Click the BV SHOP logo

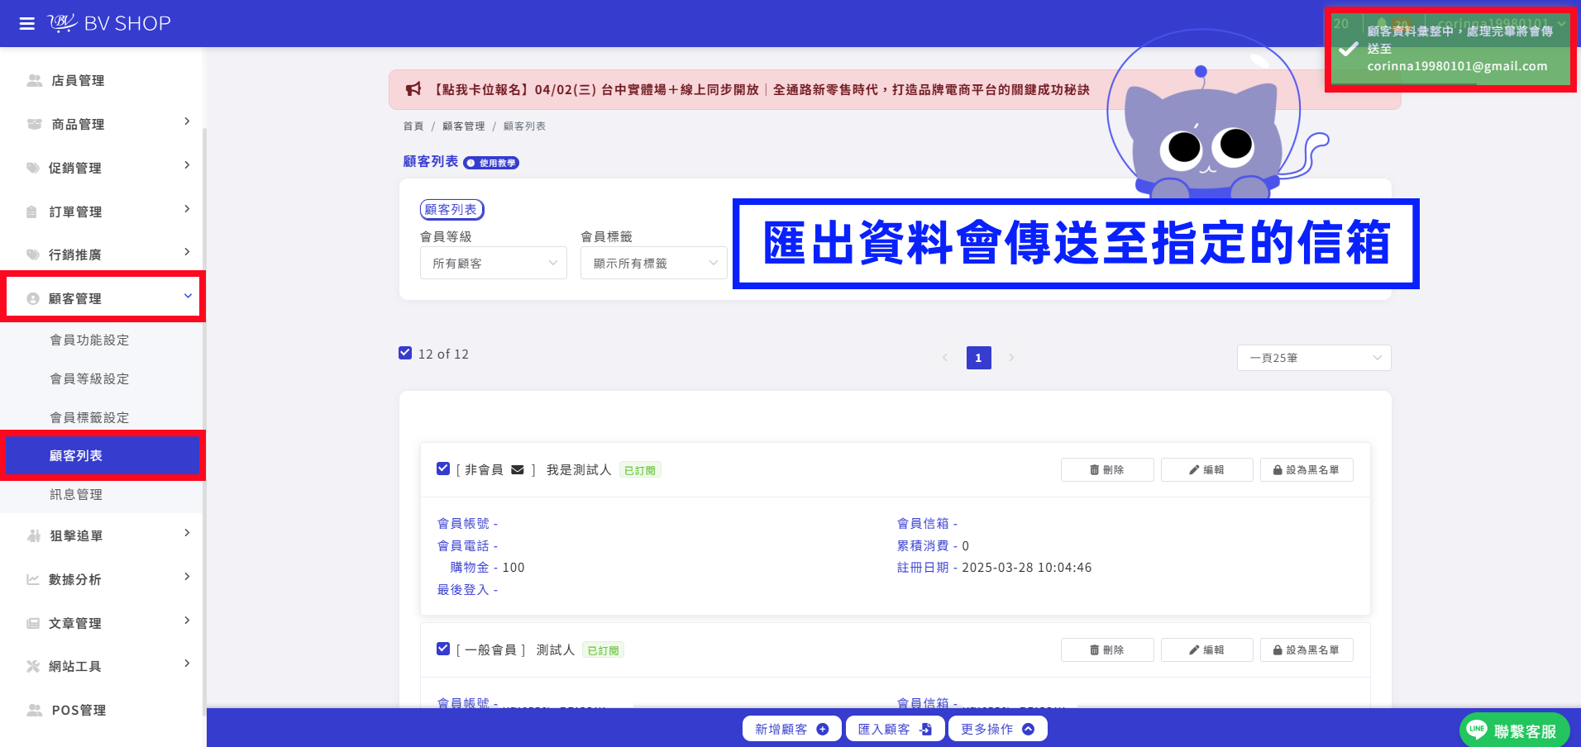(110, 23)
